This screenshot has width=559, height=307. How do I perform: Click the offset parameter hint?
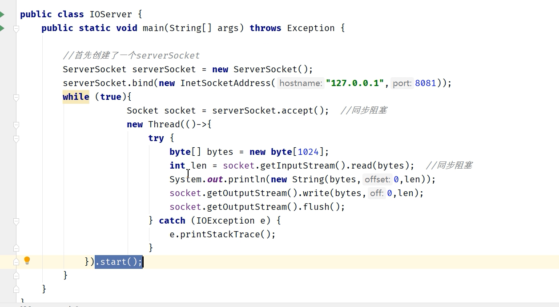pos(377,180)
